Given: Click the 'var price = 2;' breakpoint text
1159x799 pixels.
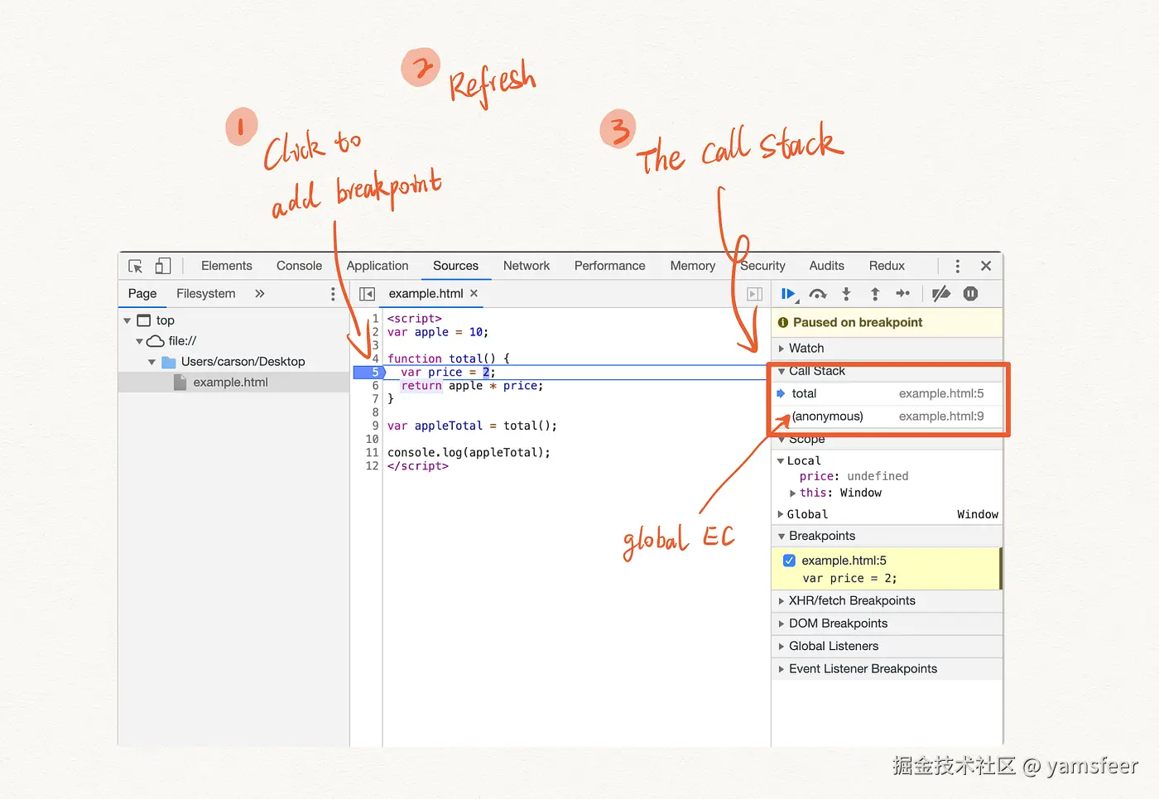Looking at the screenshot, I should 849,579.
